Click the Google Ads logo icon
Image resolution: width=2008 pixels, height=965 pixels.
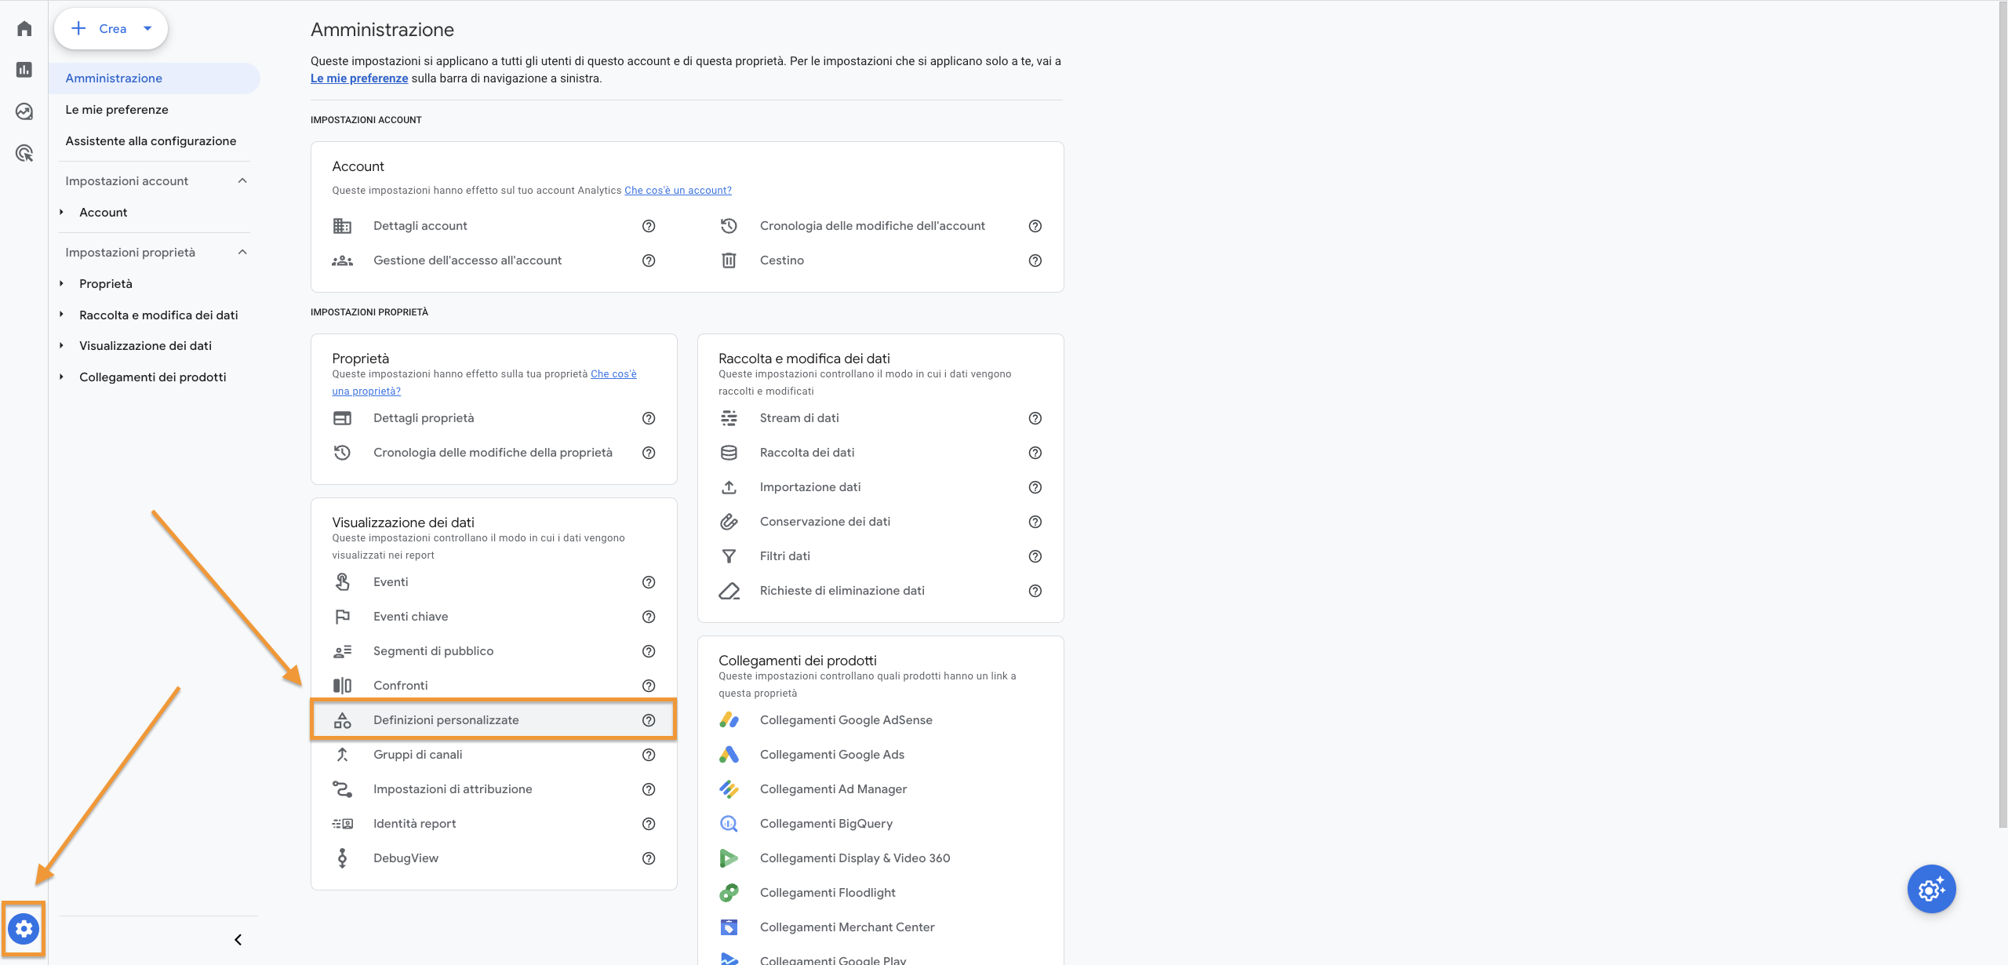coord(729,755)
